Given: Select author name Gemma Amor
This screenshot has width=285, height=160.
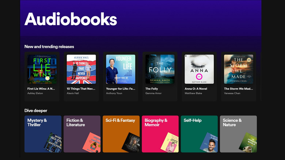Looking at the screenshot, I should (153, 93).
